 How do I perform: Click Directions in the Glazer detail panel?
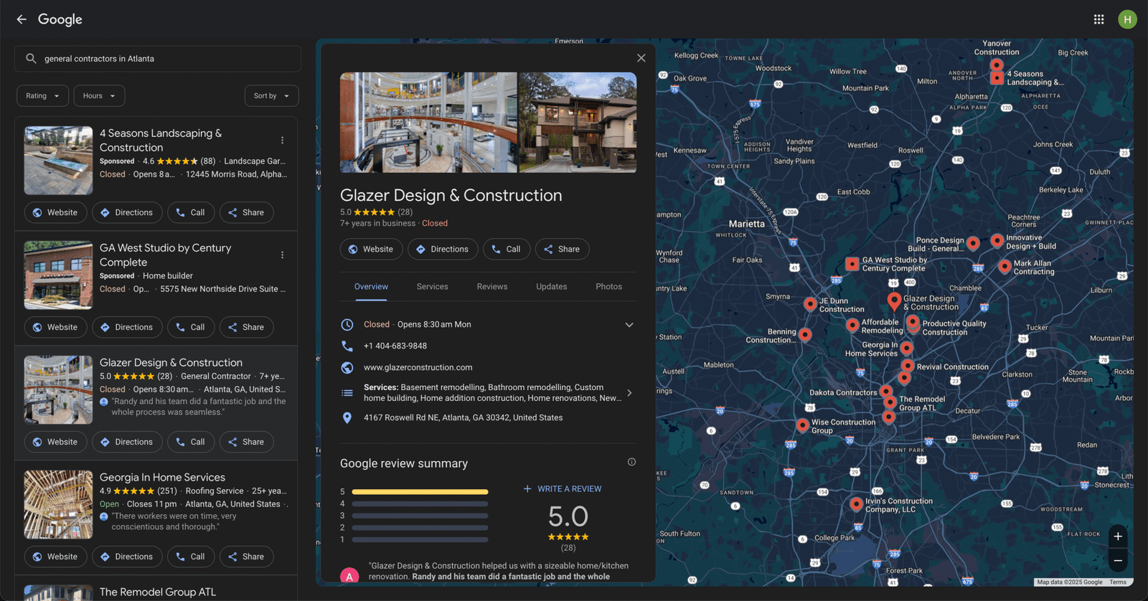[x=443, y=249]
